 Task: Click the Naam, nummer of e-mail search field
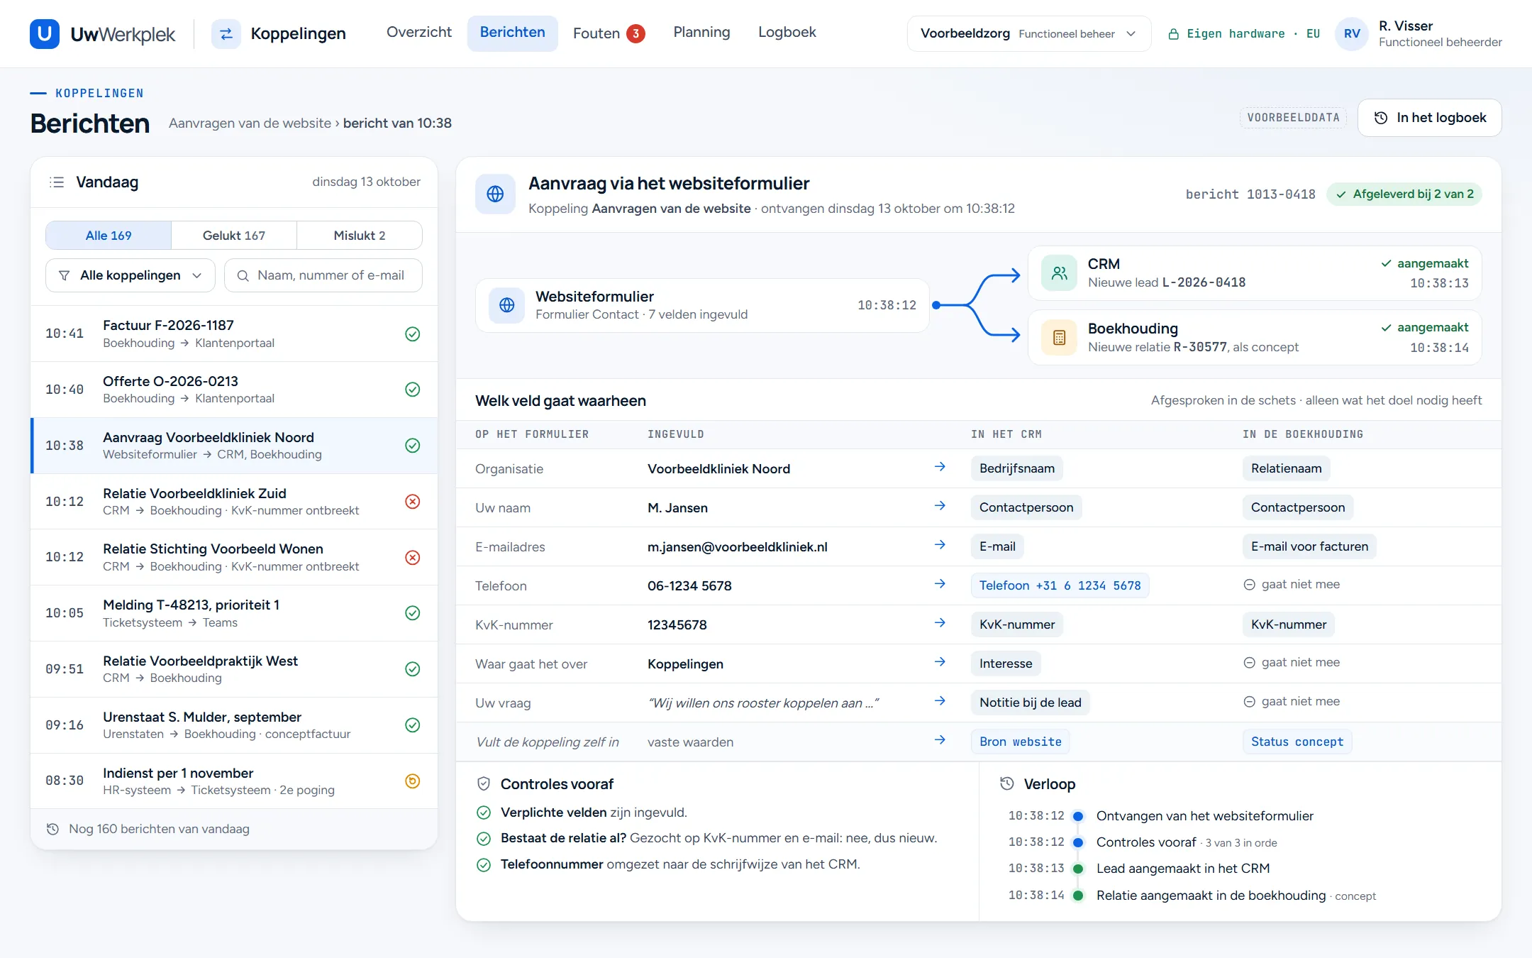pyautogui.click(x=323, y=275)
